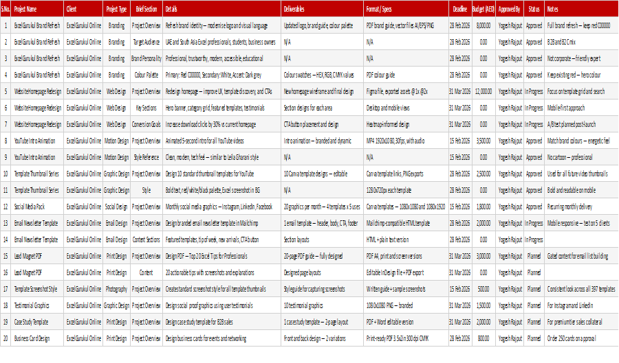This screenshot has height=363, width=619.
Task: Select the 'Approved By' header cell
Action: (x=510, y=9)
